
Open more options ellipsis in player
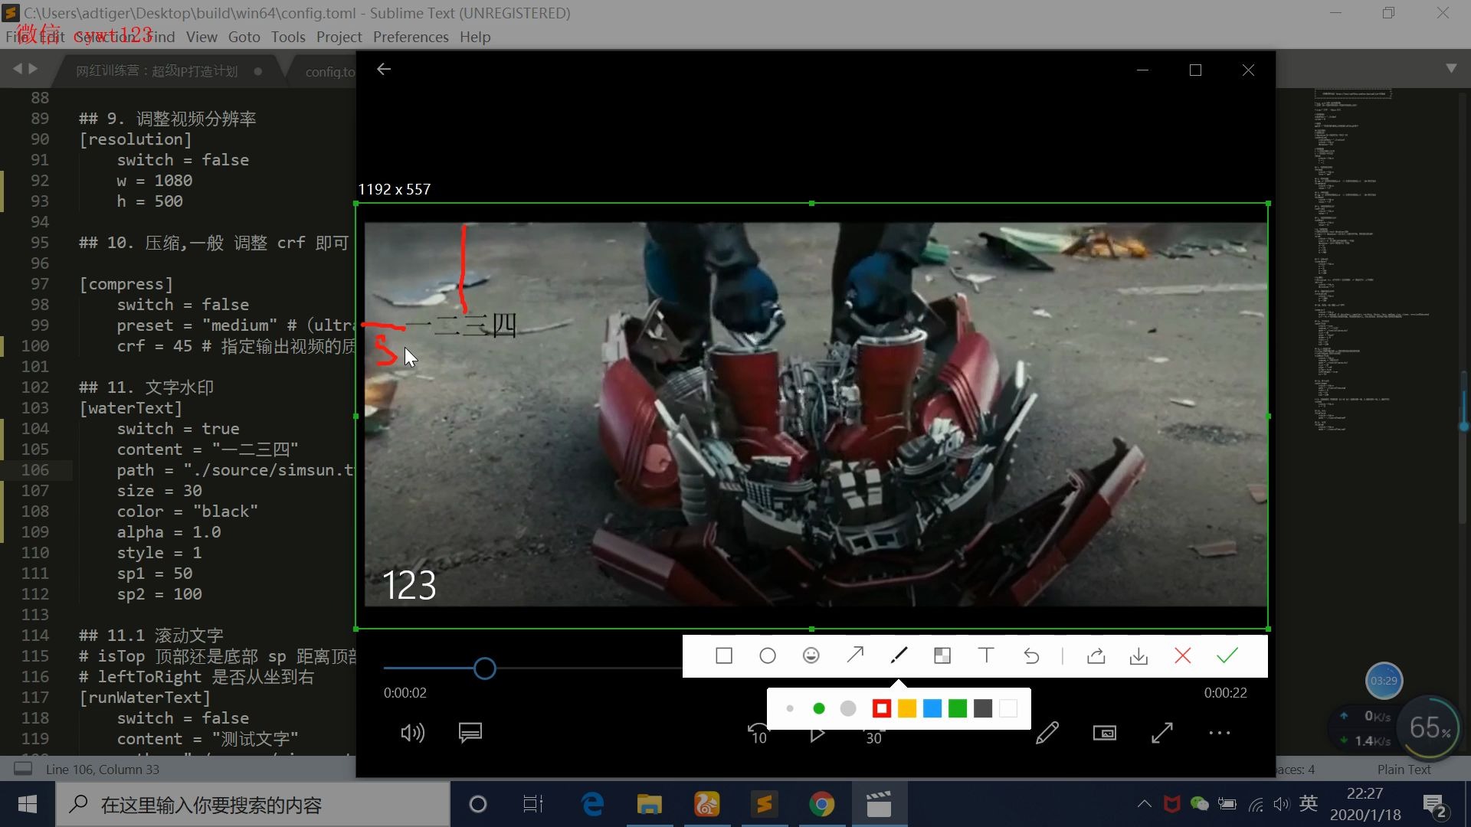click(x=1219, y=734)
